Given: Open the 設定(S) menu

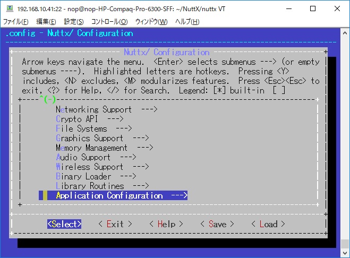Looking at the screenshot, I should click(74, 22).
